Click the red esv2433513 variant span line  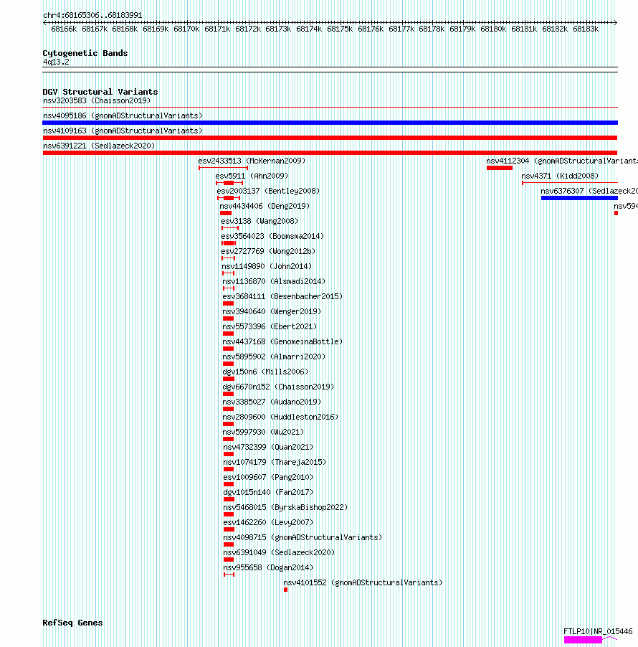(x=223, y=168)
